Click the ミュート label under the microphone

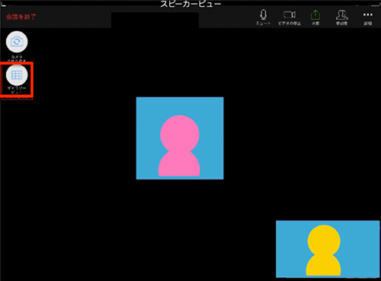pyautogui.click(x=264, y=24)
